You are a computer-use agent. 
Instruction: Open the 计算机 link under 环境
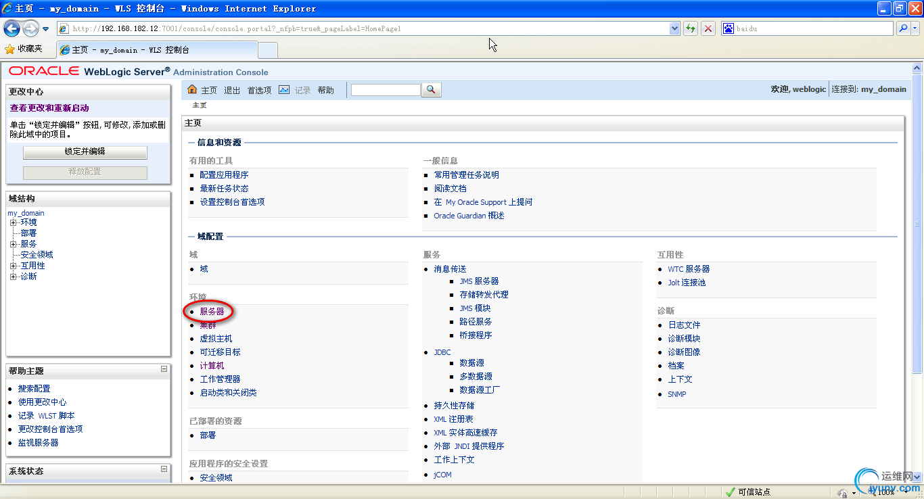[x=212, y=366]
